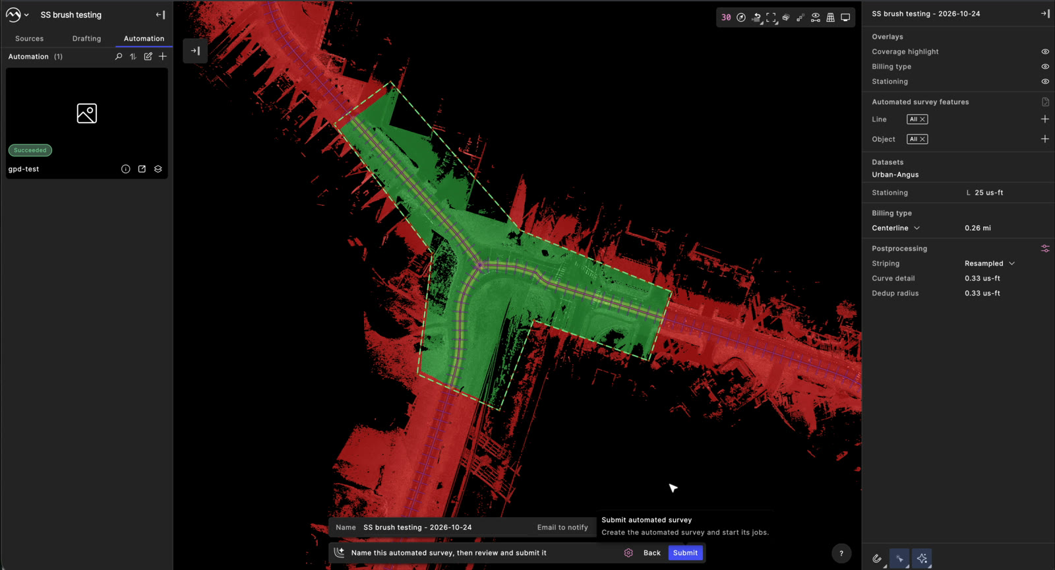Open the perspective grid view icon
Viewport: 1055px width, 570px height.
tap(830, 18)
